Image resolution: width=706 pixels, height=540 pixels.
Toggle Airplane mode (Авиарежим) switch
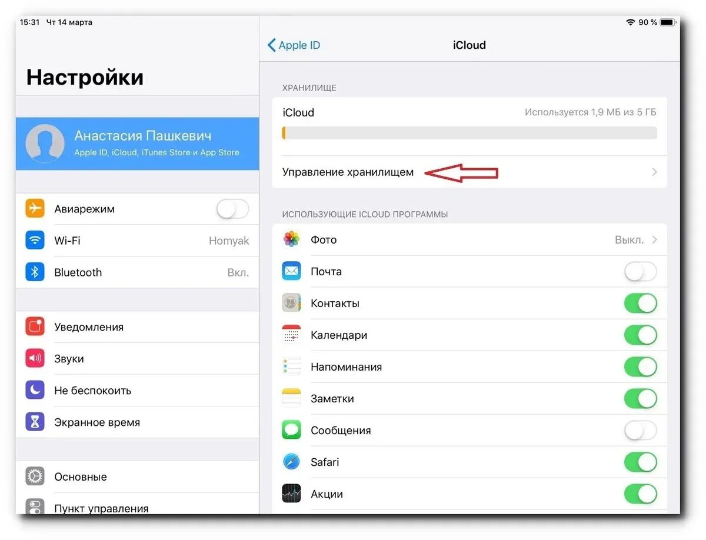232,209
